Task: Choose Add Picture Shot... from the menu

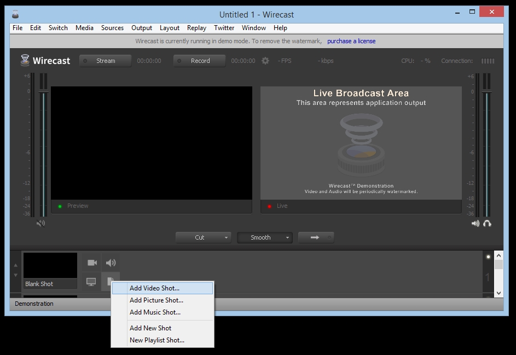Action: click(x=163, y=300)
